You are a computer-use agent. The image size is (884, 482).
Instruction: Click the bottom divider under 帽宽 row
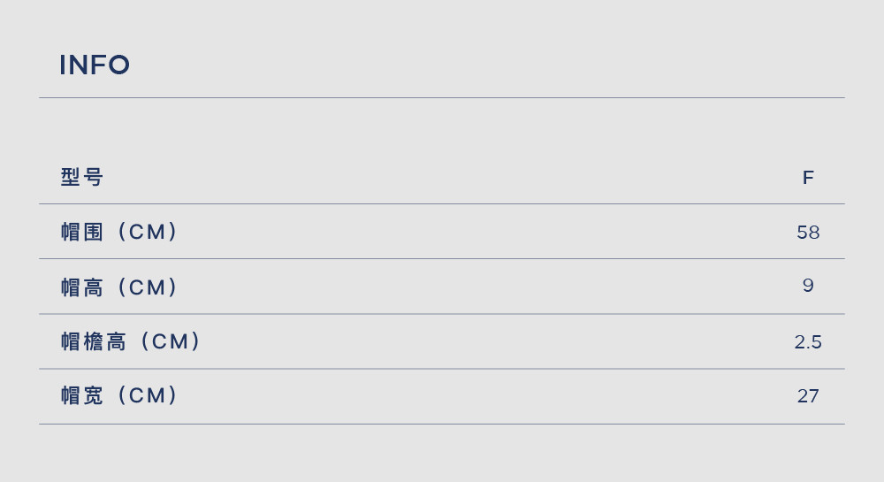[442, 424]
